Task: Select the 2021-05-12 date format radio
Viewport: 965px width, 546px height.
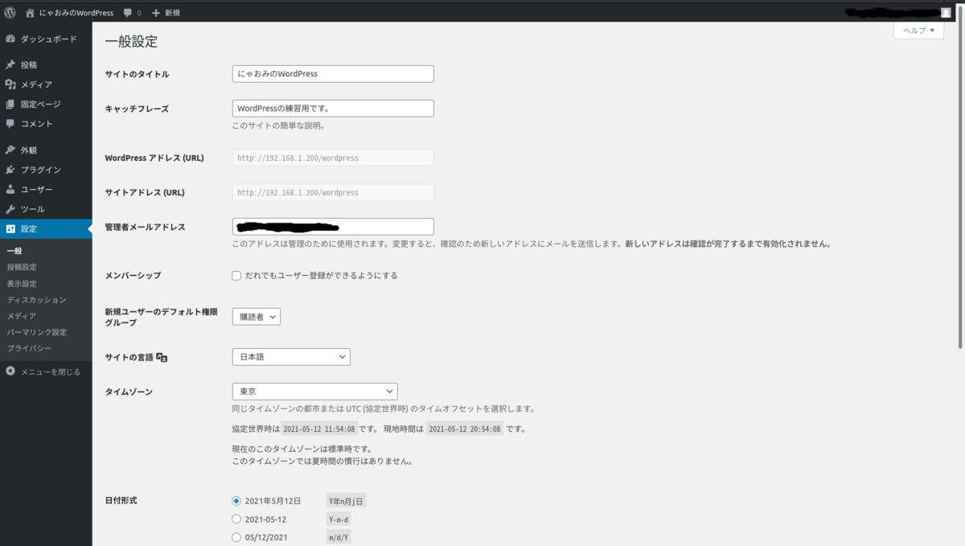Action: click(236, 519)
